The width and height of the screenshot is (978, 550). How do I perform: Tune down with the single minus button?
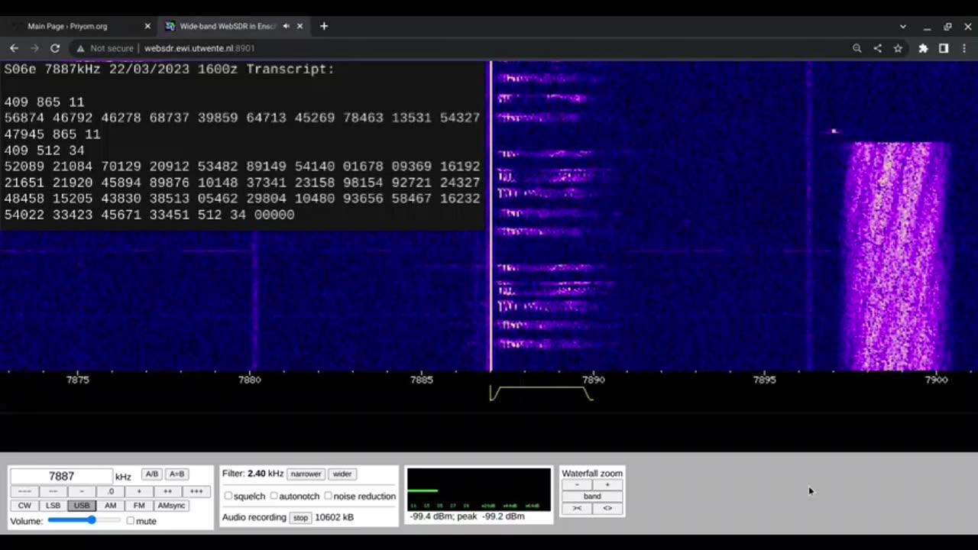(x=82, y=491)
